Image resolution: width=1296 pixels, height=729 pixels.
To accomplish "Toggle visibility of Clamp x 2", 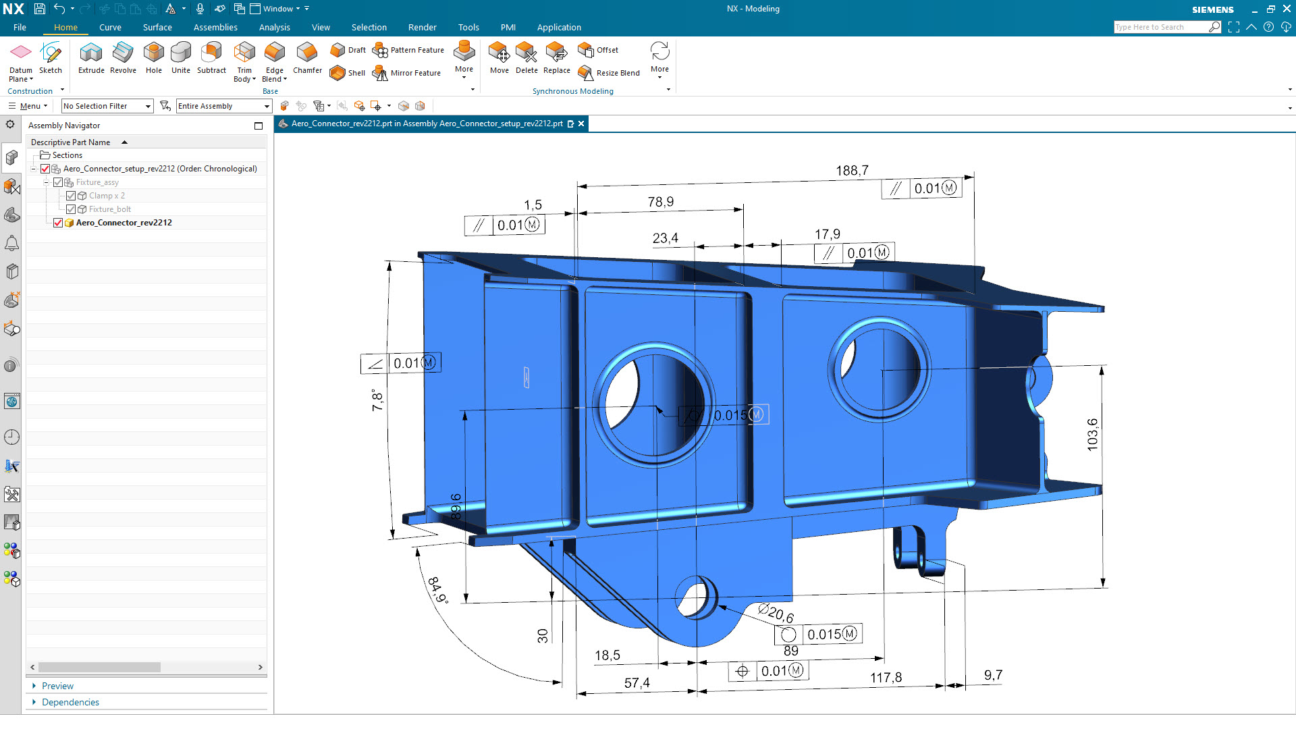I will 71,196.
